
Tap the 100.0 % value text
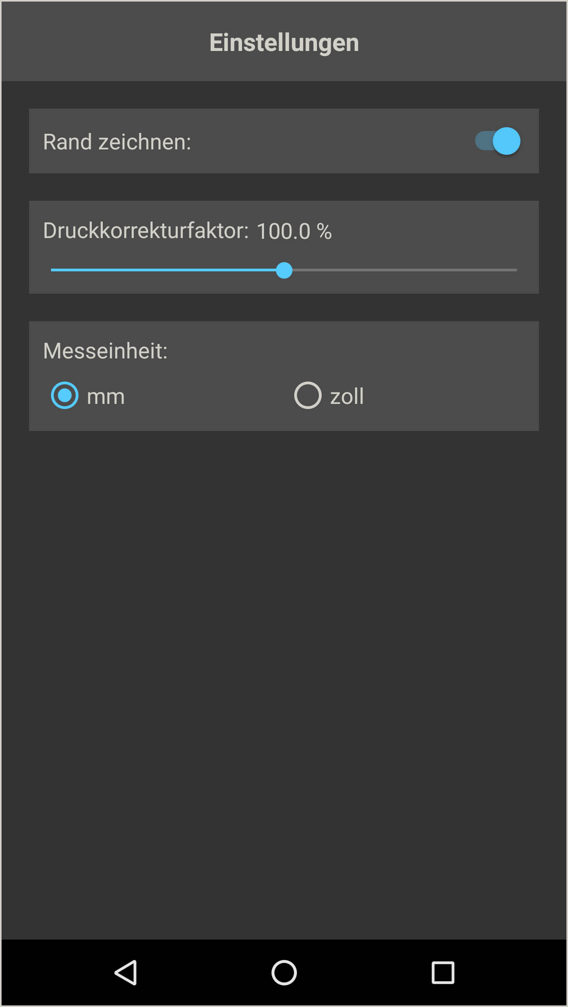(294, 231)
